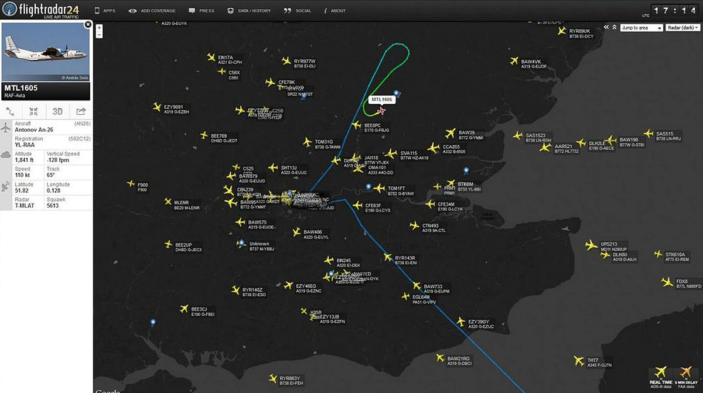Click the Squawk value 5613

click(x=53, y=206)
